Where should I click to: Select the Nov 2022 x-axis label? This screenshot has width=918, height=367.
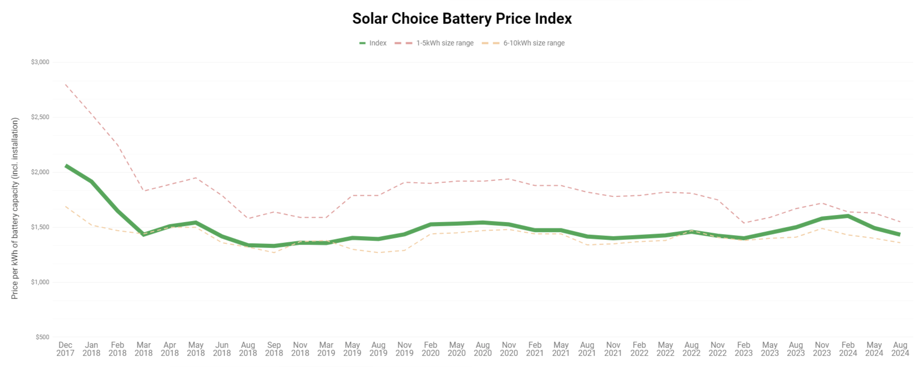[717, 349]
